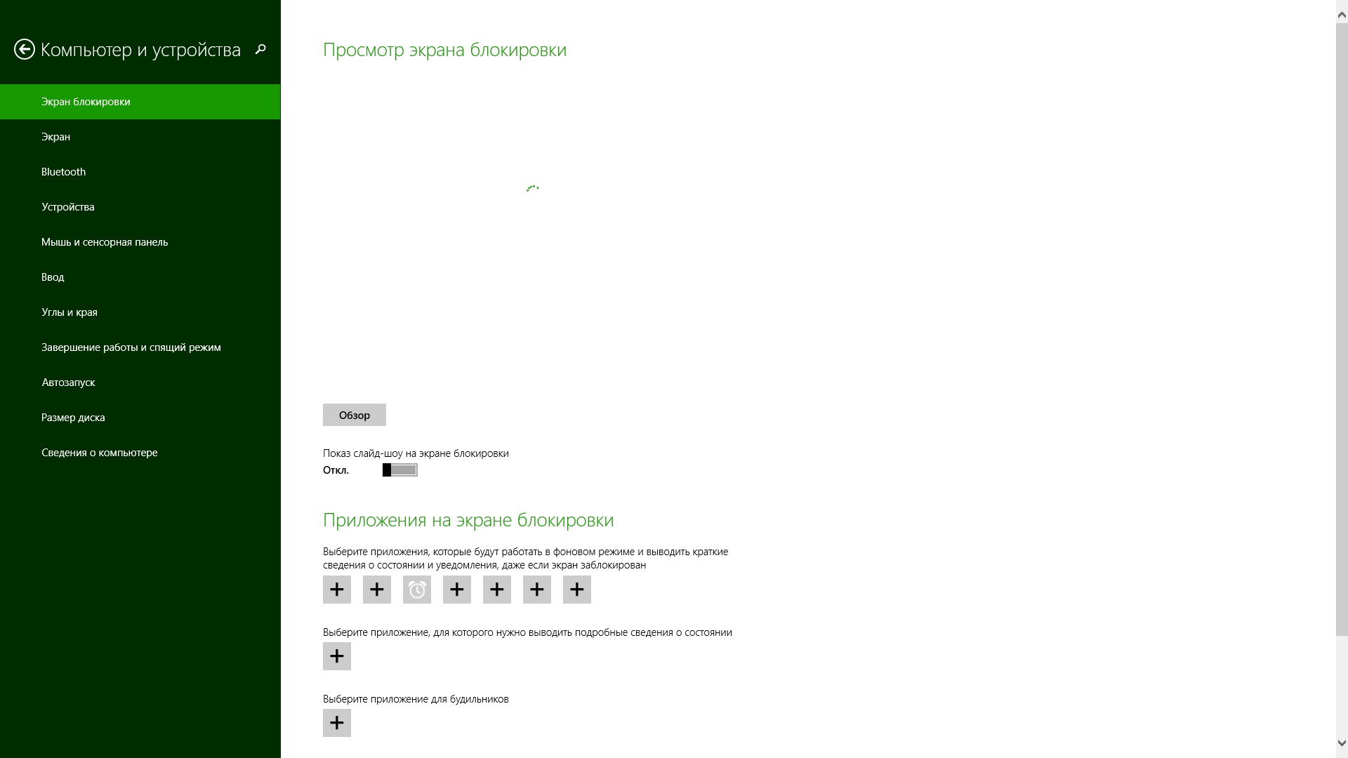Screen dimensions: 1348x758
Task: Click the alarm app selector plus icon
Action: [337, 722]
